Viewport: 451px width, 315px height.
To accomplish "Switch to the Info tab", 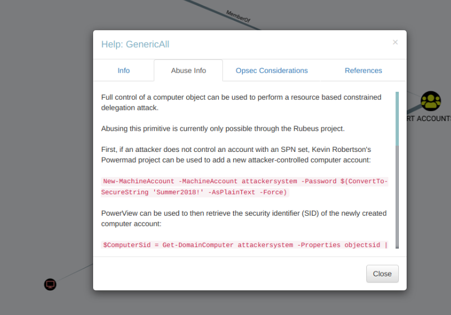I will point(123,71).
